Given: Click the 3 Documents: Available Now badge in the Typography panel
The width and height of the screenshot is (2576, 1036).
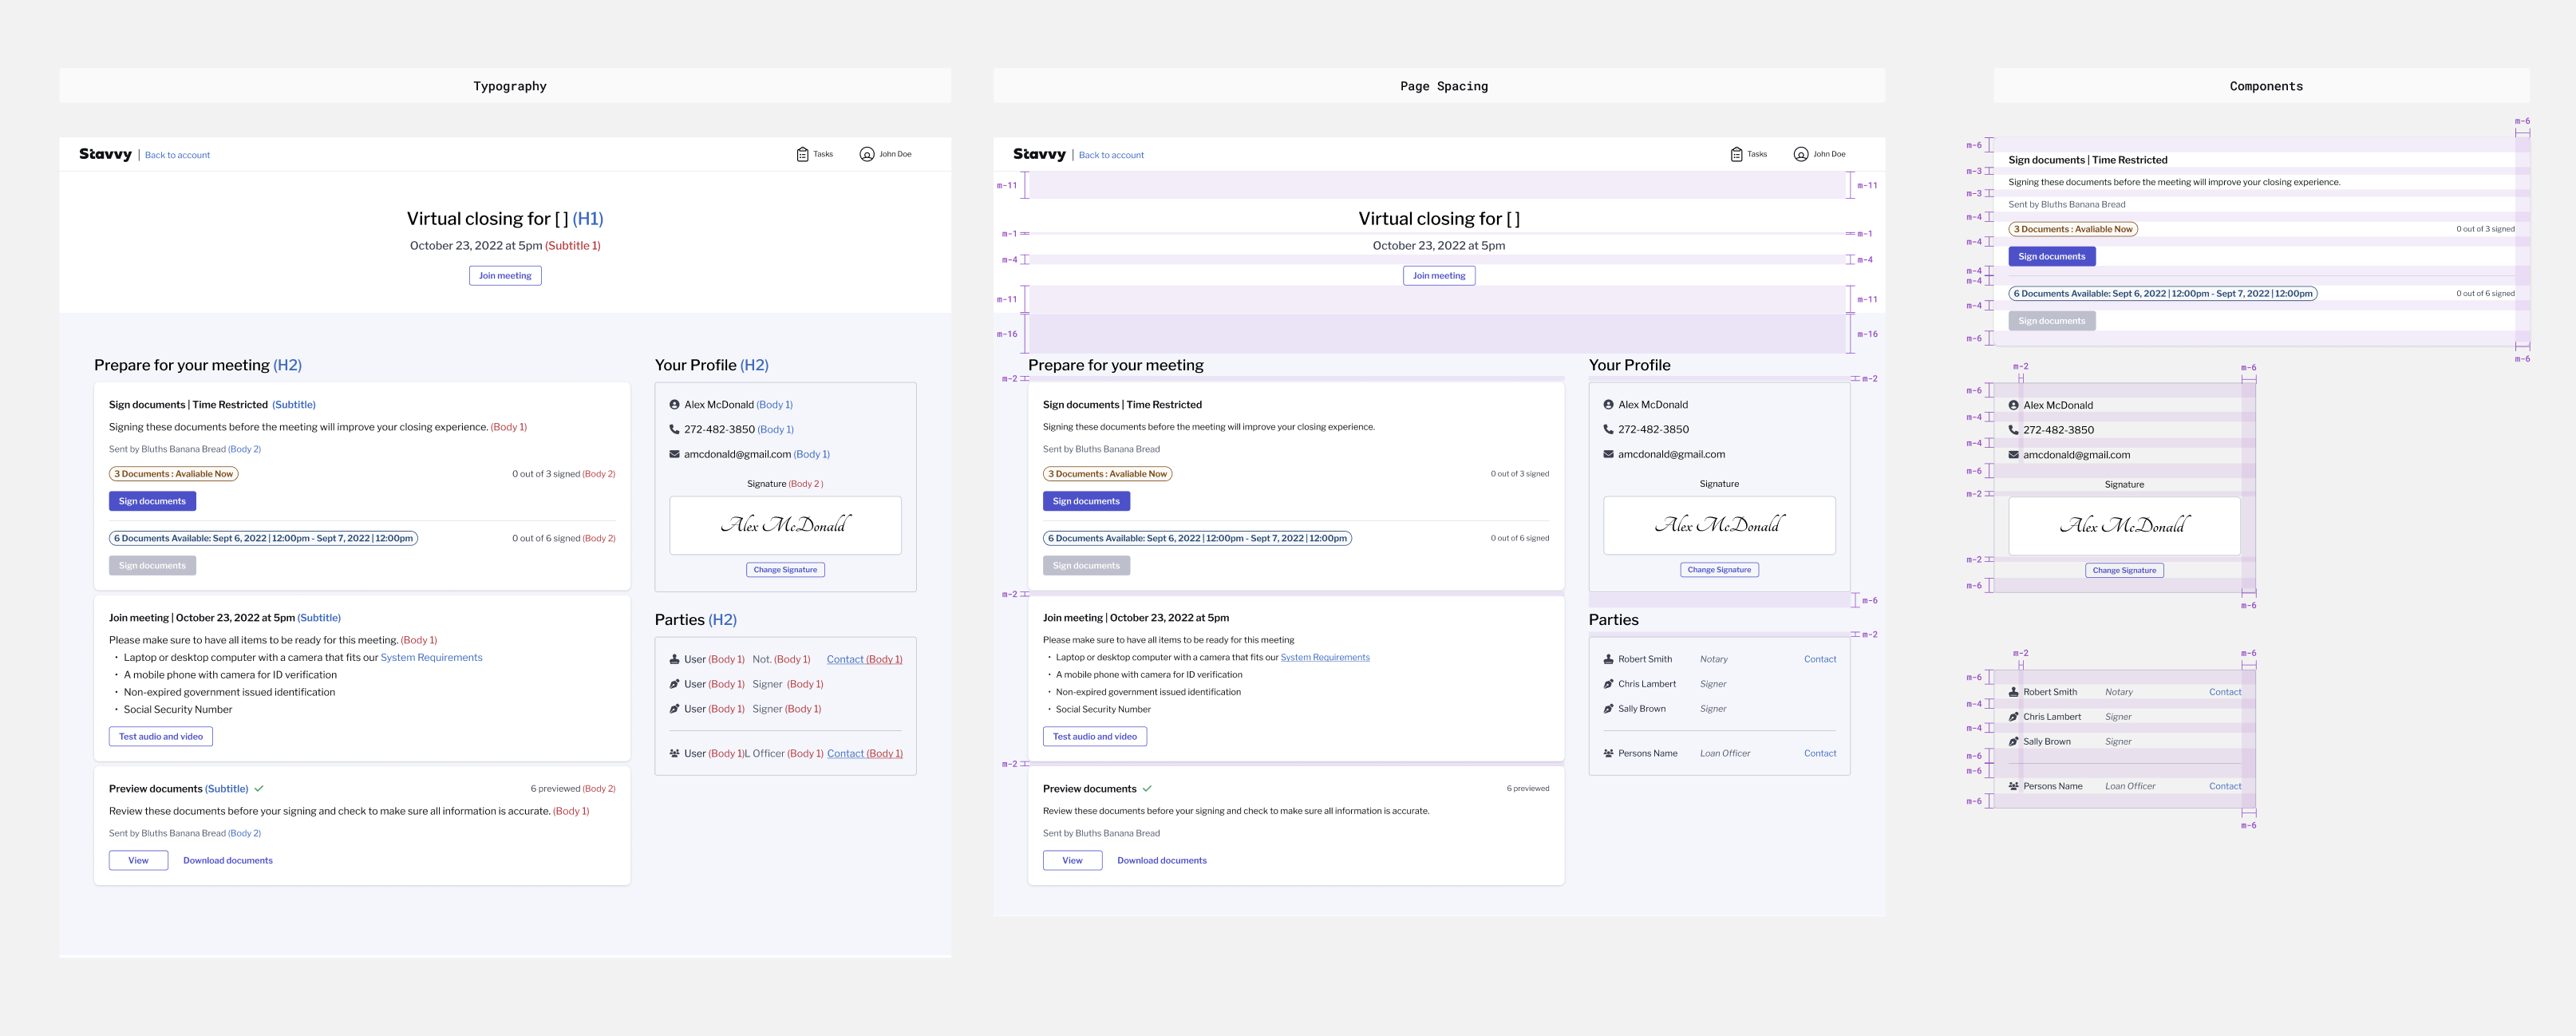Looking at the screenshot, I should tap(173, 474).
